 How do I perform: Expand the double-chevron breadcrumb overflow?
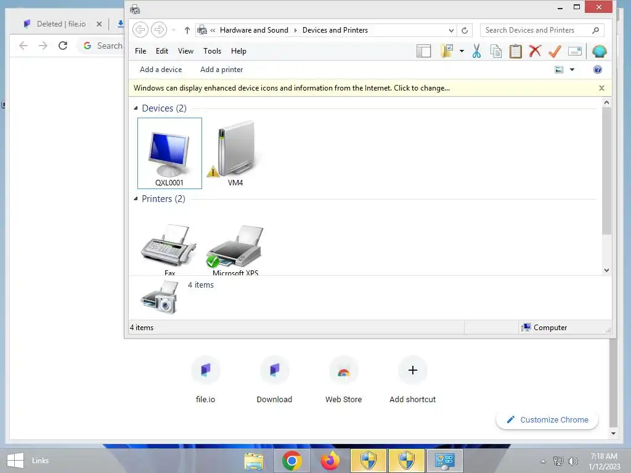tap(213, 30)
